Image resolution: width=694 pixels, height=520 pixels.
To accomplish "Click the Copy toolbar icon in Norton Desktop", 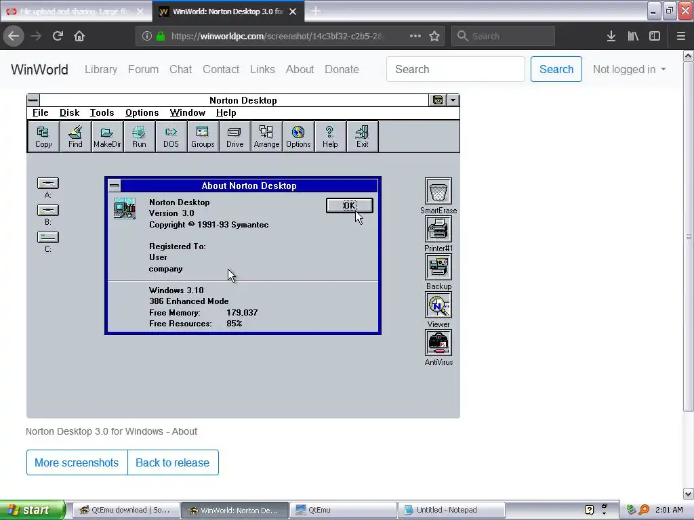I will [43, 137].
